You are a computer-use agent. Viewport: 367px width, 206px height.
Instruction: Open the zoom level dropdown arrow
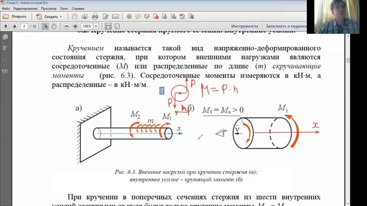click(96, 26)
